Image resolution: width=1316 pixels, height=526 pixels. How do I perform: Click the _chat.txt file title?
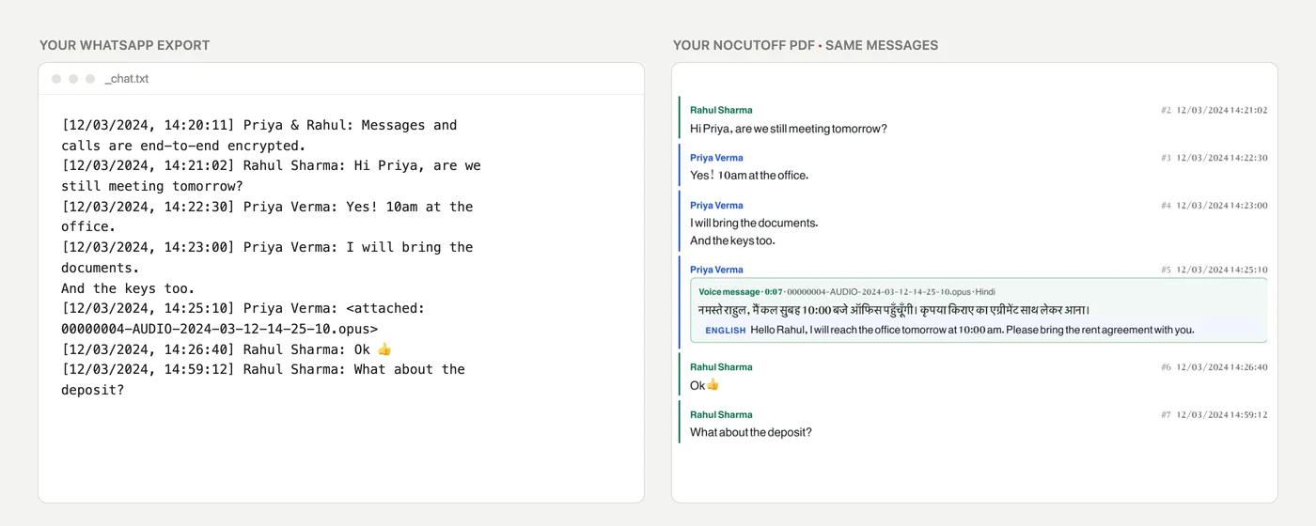127,79
